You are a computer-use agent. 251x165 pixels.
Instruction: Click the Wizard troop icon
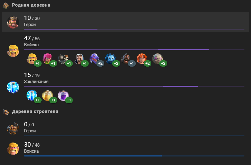79,59
